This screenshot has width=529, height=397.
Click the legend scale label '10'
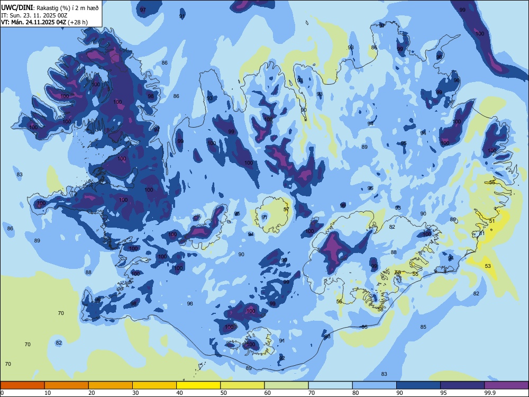pyautogui.click(x=48, y=393)
